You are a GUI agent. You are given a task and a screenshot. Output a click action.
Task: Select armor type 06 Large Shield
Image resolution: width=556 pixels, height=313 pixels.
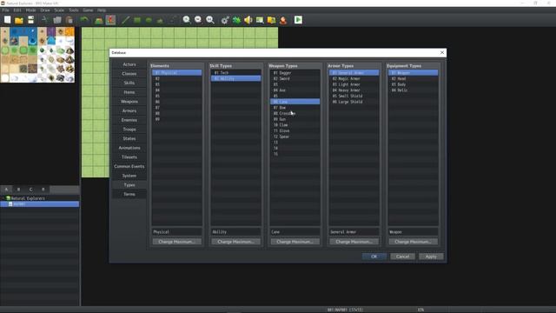354,102
